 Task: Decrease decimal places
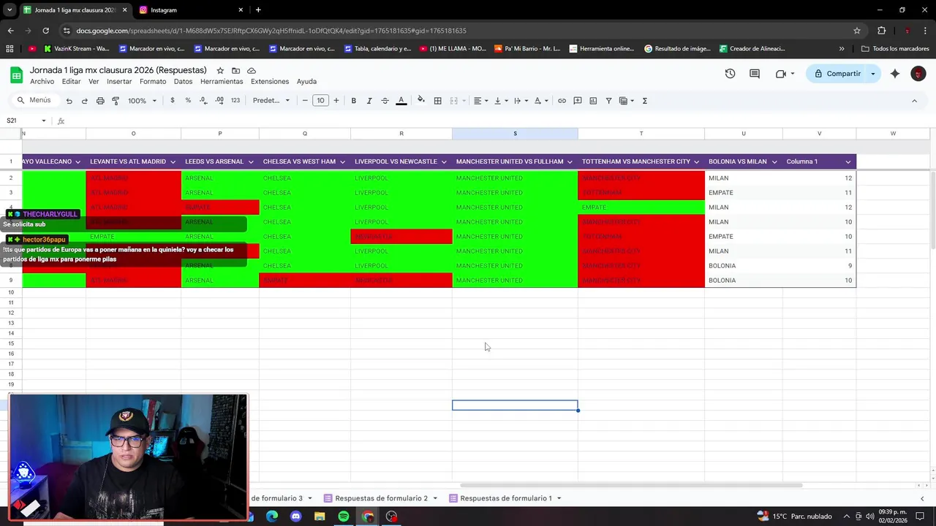click(x=203, y=101)
